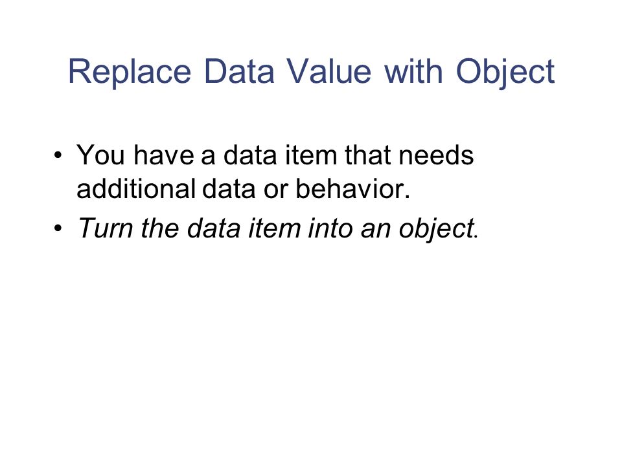The image size is (622, 466).
Task: Select the second bullet point marker
Action: click(58, 228)
